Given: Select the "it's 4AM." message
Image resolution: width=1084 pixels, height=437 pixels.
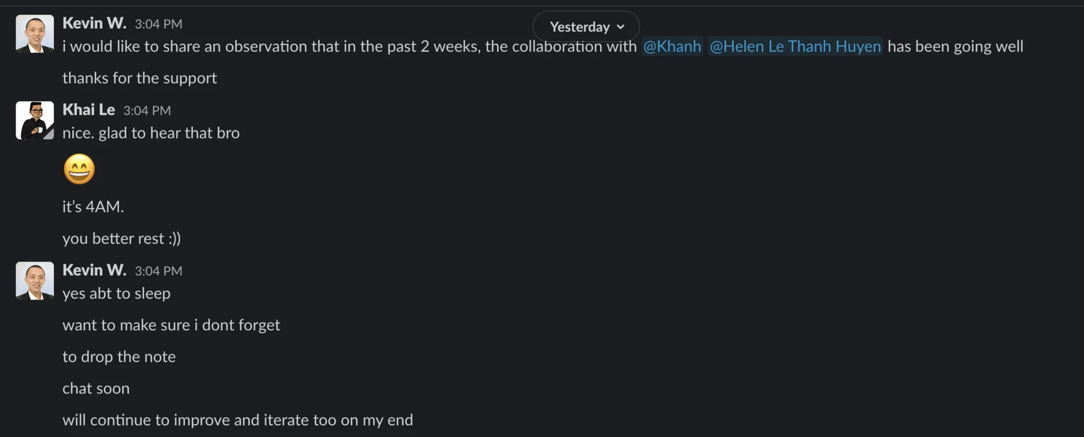Looking at the screenshot, I should 93,207.
